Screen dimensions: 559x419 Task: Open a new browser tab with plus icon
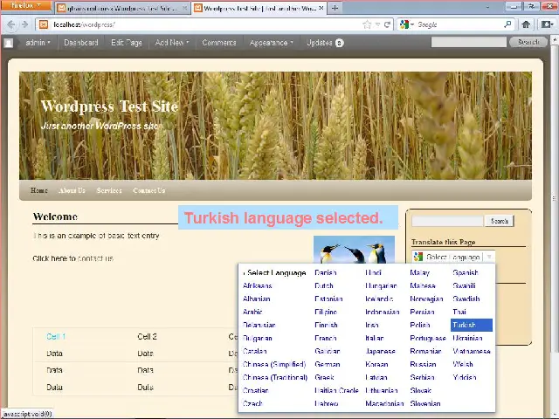click(335, 8)
